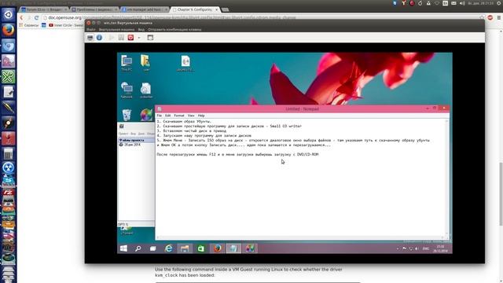503x283 pixels.
Task: Open Файл menu of virtual machine window
Action: [x=91, y=30]
